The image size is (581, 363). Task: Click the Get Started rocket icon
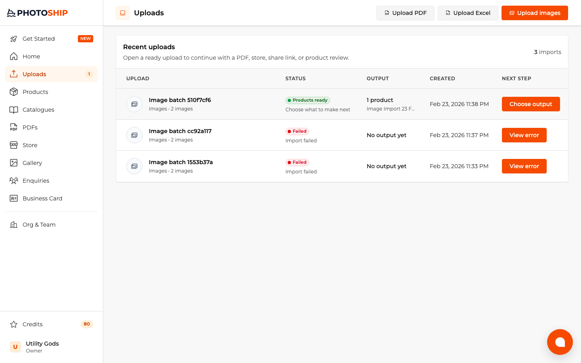point(14,39)
